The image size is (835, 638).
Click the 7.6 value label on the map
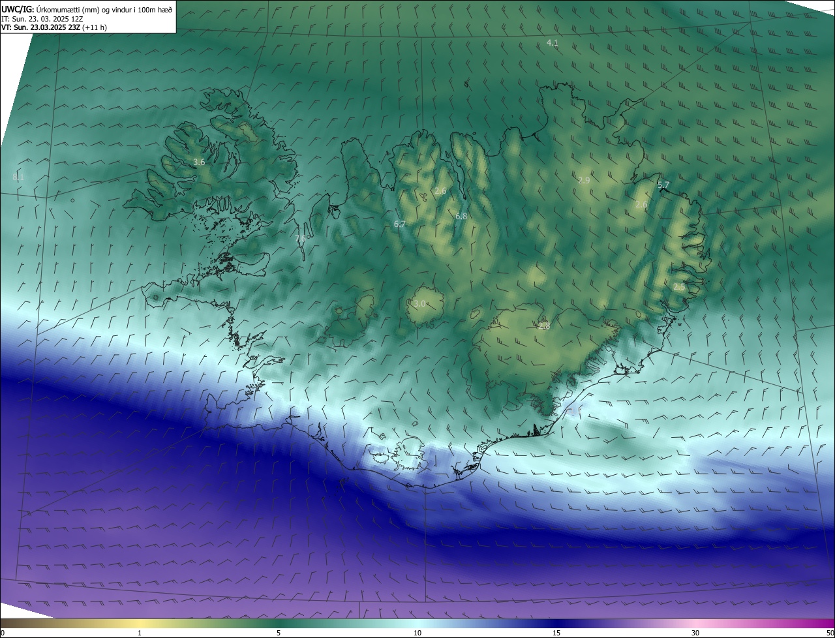[x=300, y=239]
